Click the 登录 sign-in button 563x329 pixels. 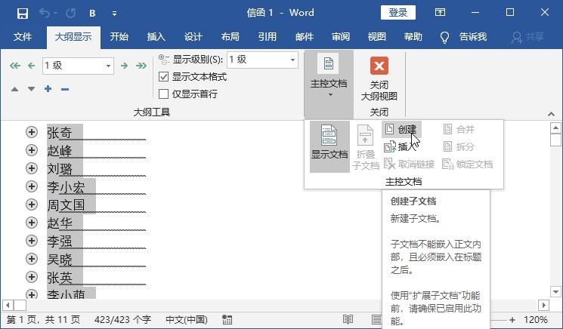pos(398,13)
